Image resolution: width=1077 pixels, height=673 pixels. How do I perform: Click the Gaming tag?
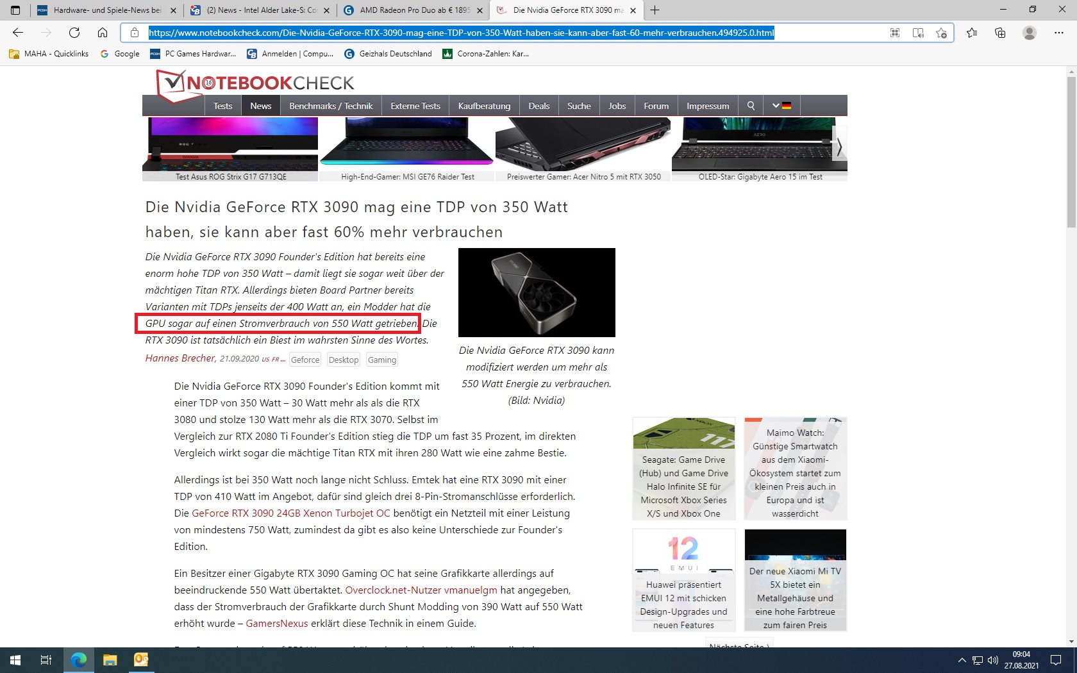click(x=382, y=360)
